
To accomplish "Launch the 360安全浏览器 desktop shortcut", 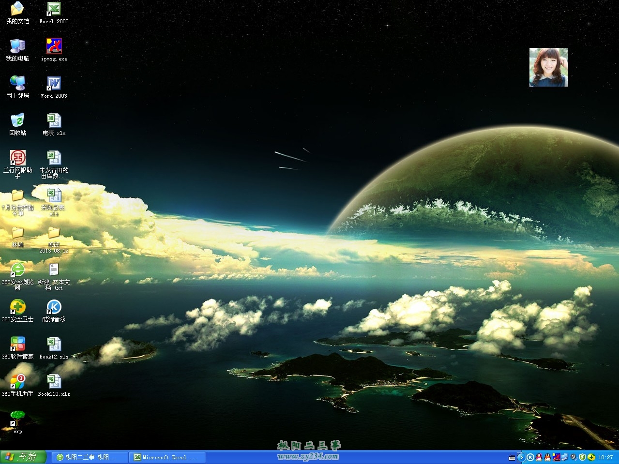I will (x=17, y=276).
